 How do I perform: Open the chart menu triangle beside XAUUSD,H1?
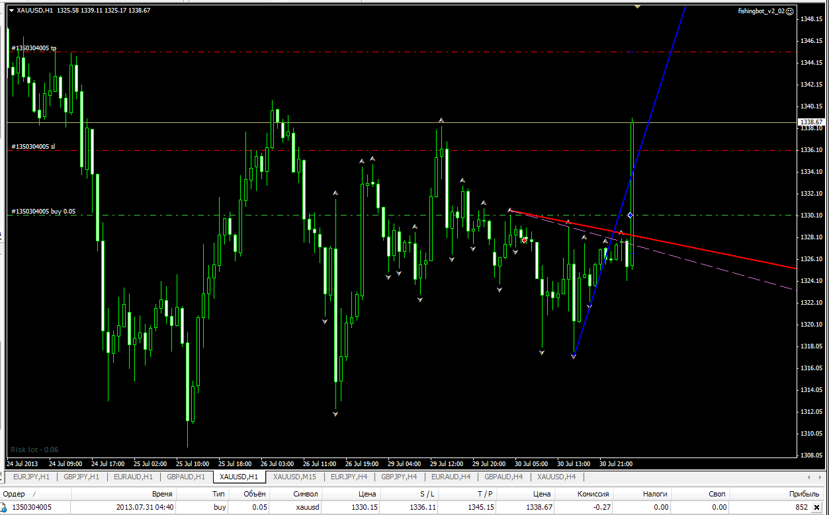pyautogui.click(x=11, y=11)
